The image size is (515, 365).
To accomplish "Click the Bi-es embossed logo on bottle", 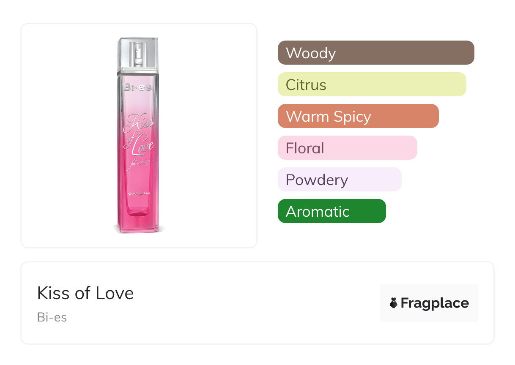I will [x=138, y=87].
